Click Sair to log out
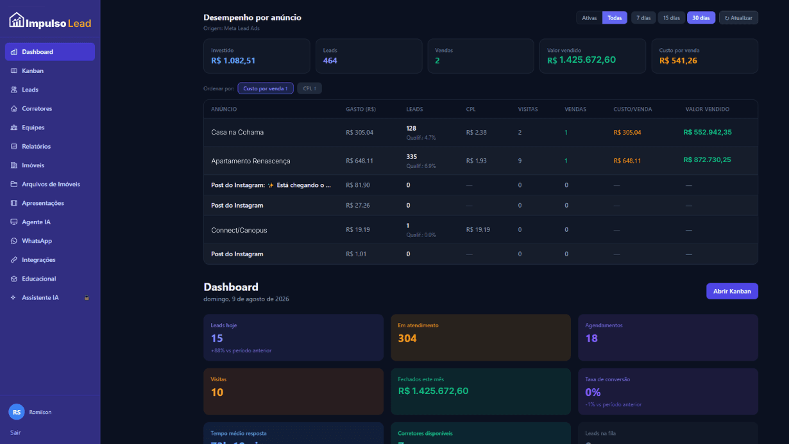This screenshot has width=789, height=444. click(x=15, y=432)
